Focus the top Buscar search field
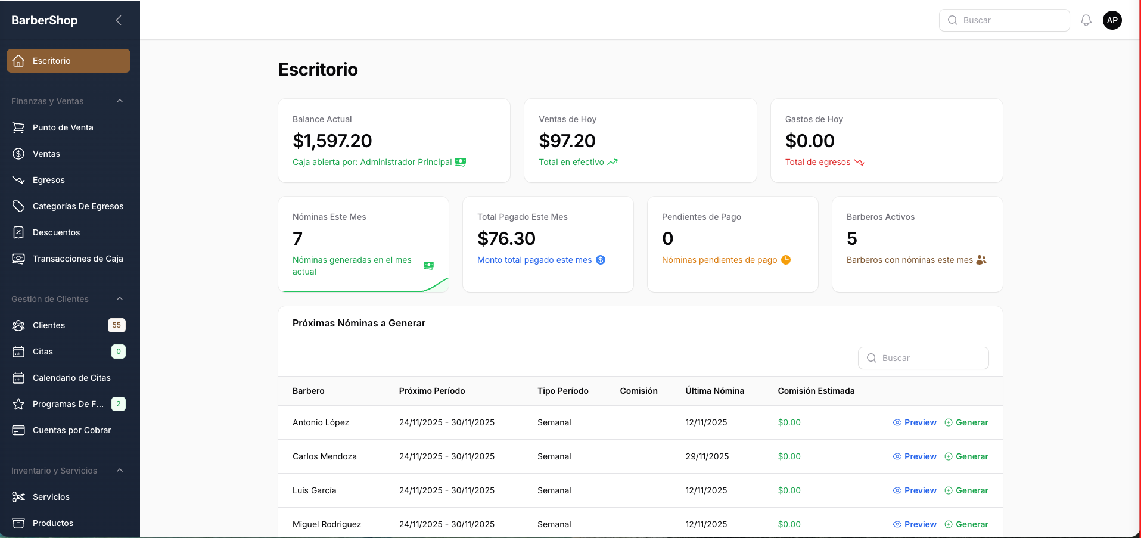Screen dimensions: 1141x538 pyautogui.click(x=1005, y=20)
